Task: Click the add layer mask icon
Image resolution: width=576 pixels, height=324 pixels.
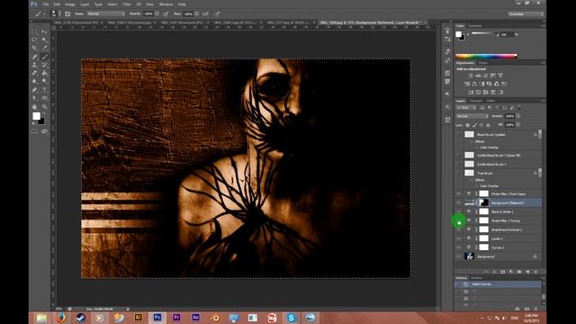Action: point(502,272)
